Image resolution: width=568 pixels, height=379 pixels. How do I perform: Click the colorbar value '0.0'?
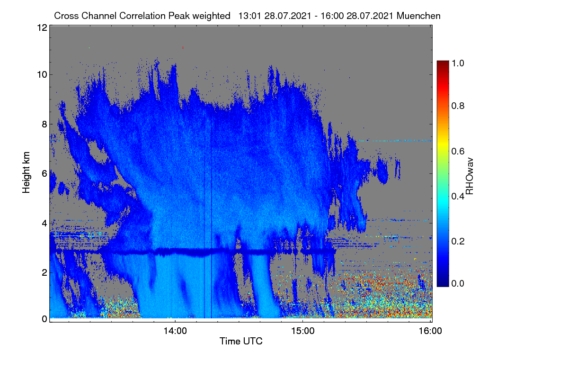457,283
